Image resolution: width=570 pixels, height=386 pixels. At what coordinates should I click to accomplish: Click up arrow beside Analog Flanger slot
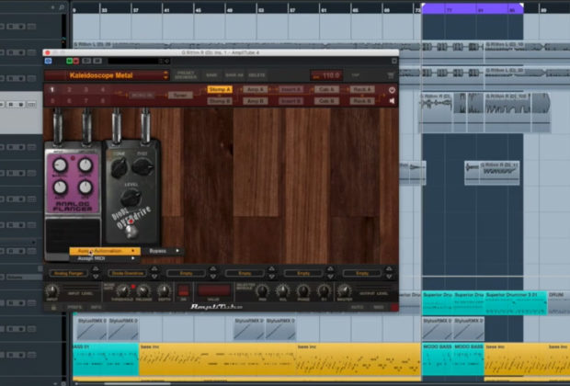[x=96, y=269]
